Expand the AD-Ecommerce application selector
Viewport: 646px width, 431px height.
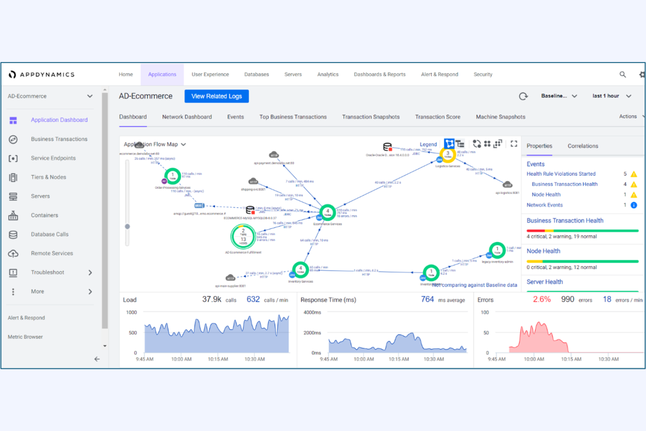coord(90,96)
